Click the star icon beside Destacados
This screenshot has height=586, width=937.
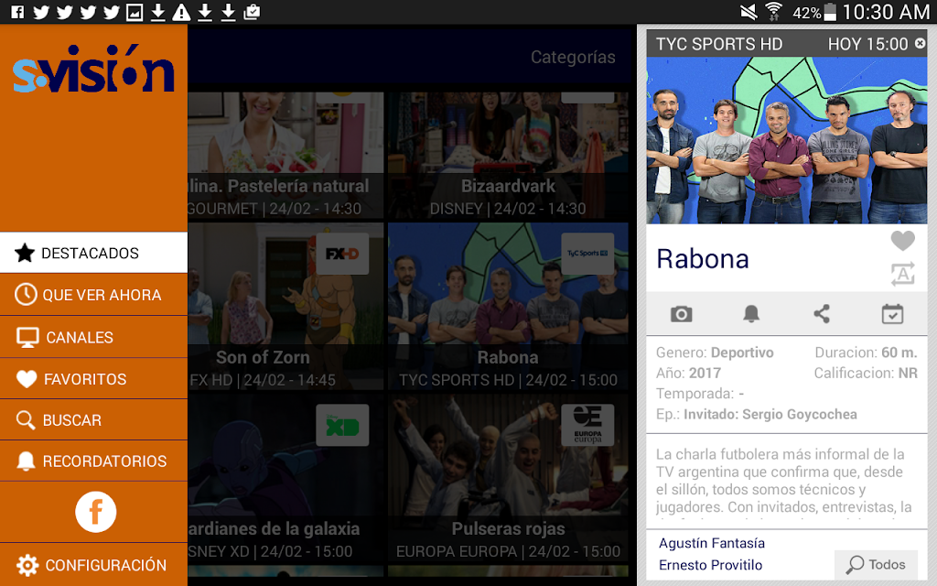point(25,253)
